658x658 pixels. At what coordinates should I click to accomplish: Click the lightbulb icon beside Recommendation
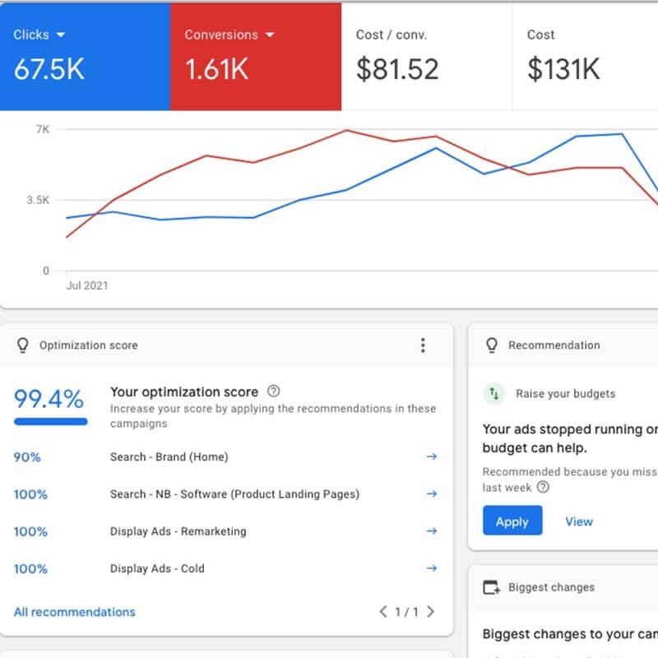point(492,345)
